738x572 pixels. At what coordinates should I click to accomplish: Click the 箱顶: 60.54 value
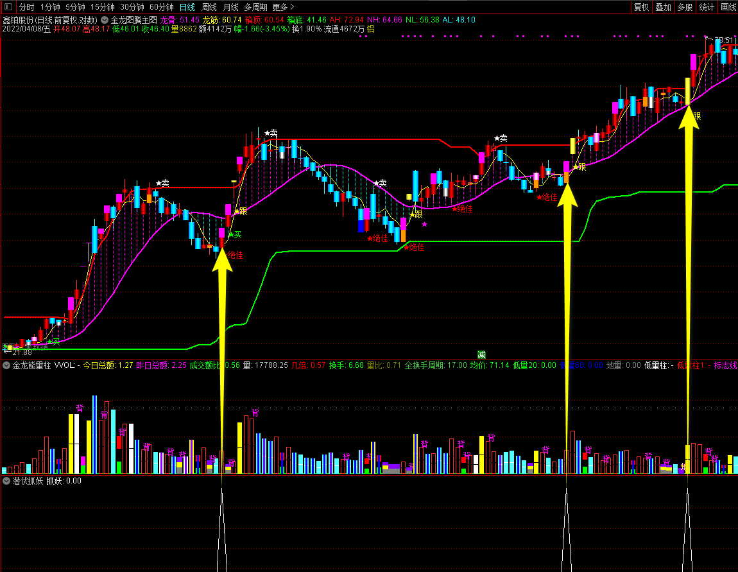tap(264, 20)
